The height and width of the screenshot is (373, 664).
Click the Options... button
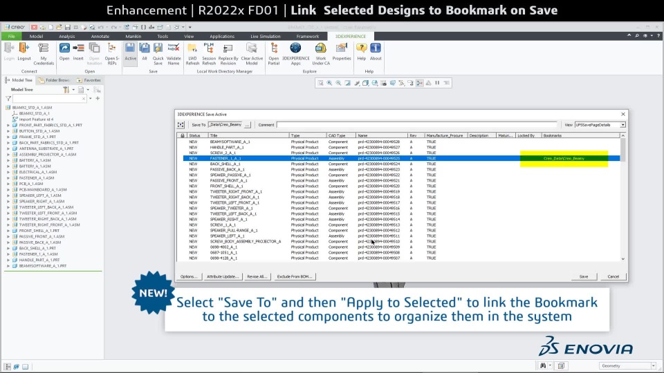[188, 276]
